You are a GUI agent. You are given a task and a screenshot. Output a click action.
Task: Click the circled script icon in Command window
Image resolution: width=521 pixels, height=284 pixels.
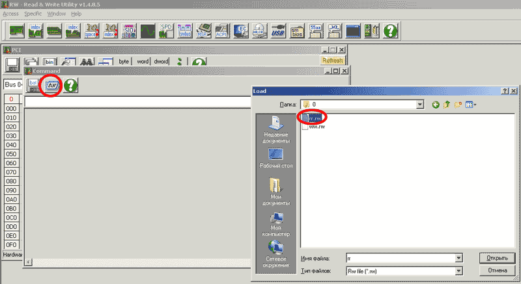51,84
